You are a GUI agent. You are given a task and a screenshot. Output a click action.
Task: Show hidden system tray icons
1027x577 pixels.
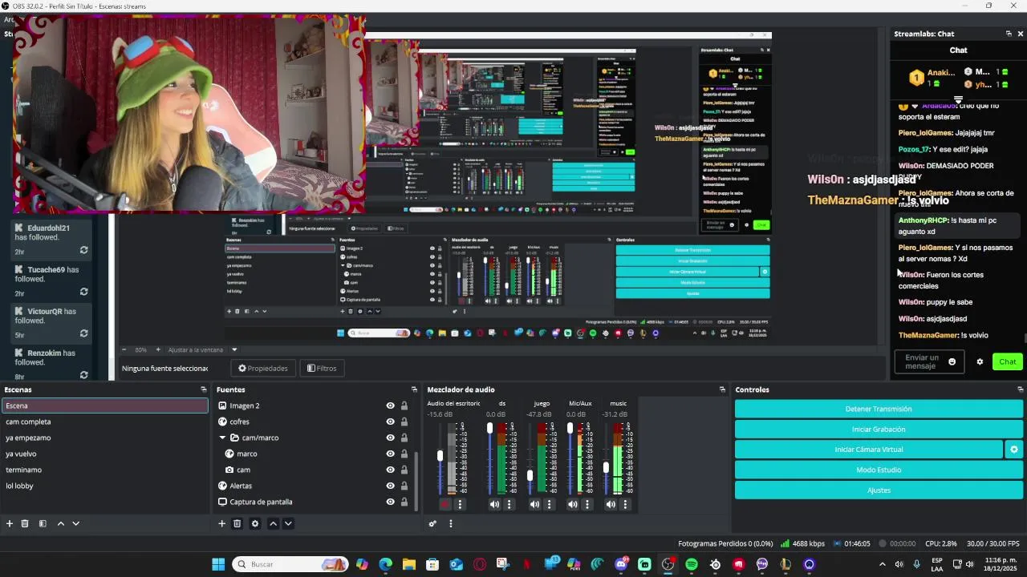pyautogui.click(x=883, y=564)
